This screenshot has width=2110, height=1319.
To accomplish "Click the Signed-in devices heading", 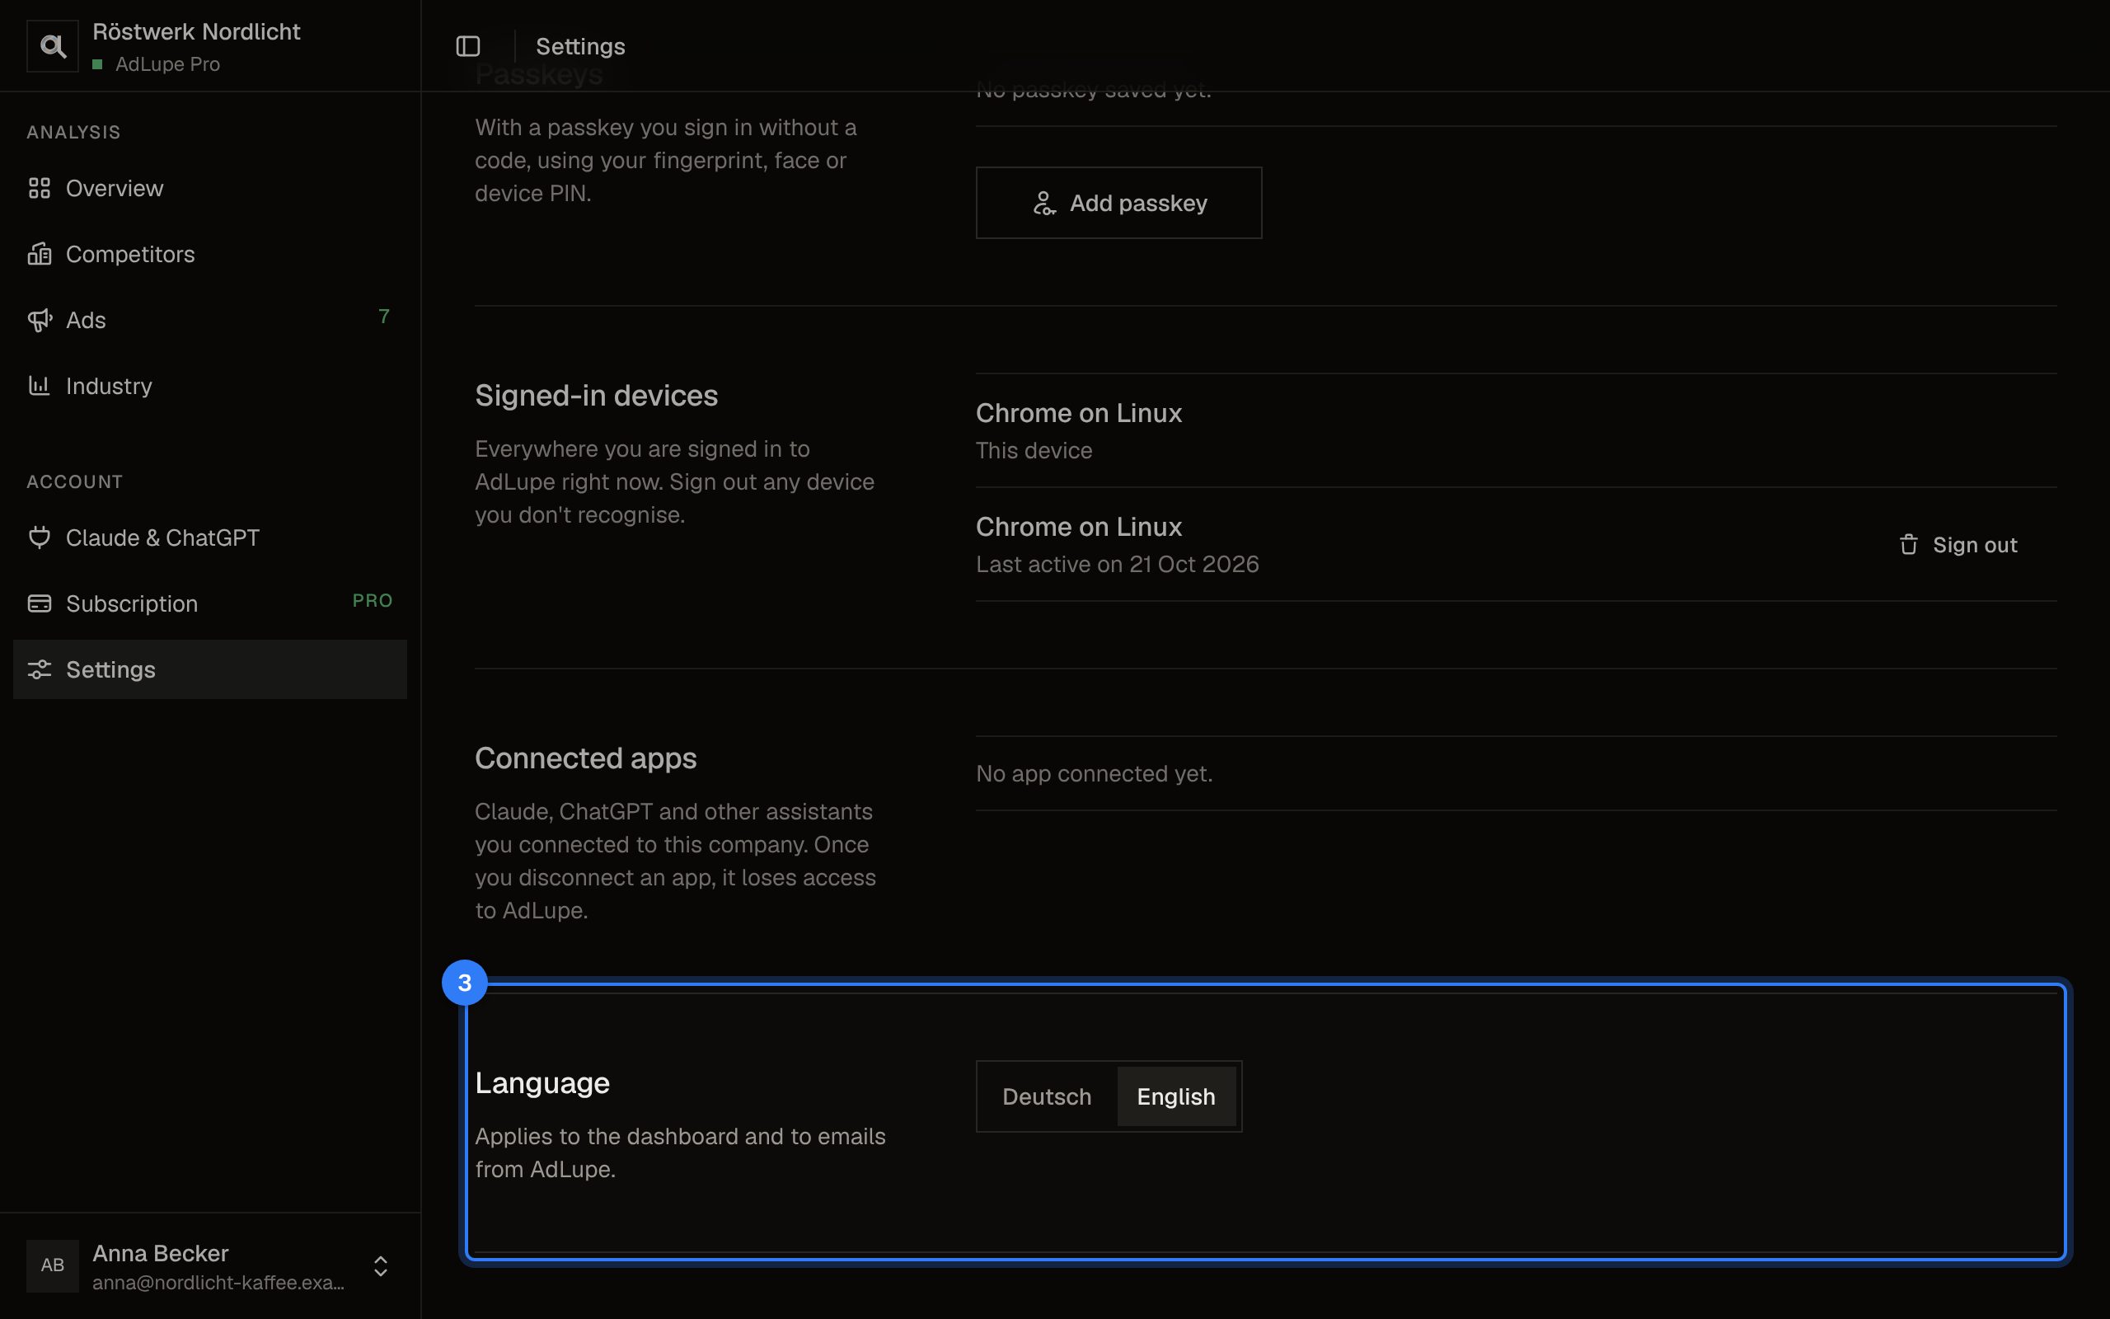I will click(597, 396).
